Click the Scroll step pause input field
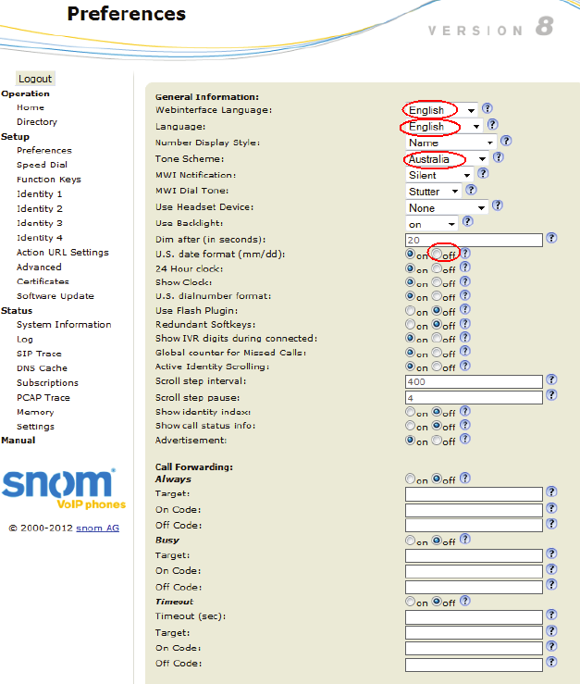This screenshot has height=684, width=580. tap(474, 397)
